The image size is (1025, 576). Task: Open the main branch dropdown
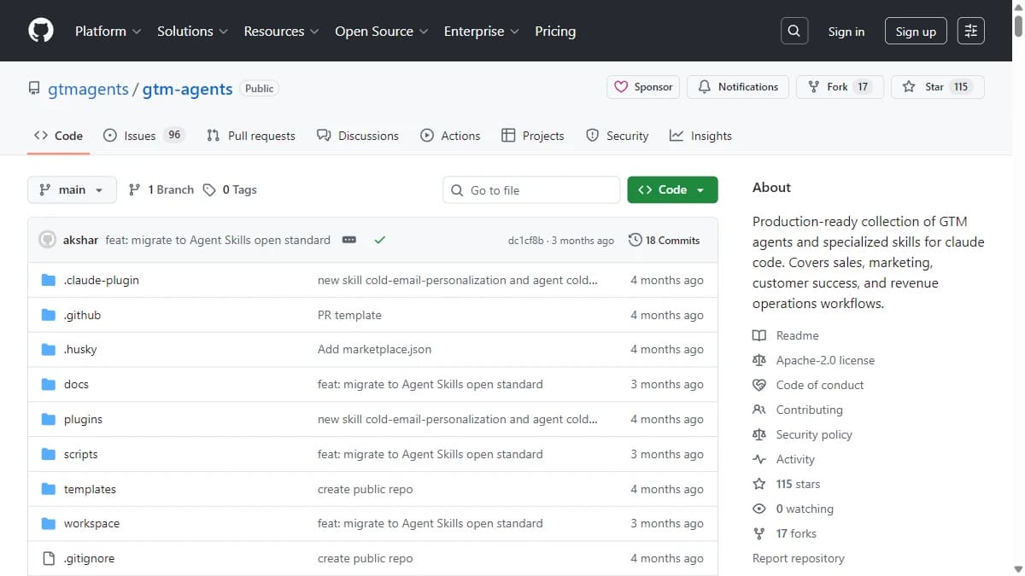click(72, 190)
